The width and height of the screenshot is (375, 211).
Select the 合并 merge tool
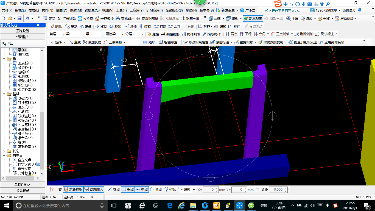tap(174, 27)
